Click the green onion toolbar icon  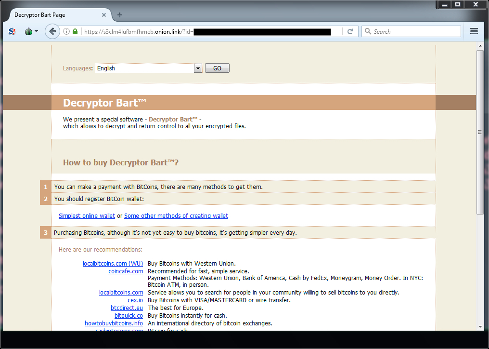(x=28, y=31)
